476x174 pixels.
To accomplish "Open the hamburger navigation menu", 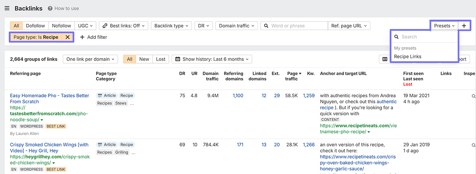I will 7,8.
